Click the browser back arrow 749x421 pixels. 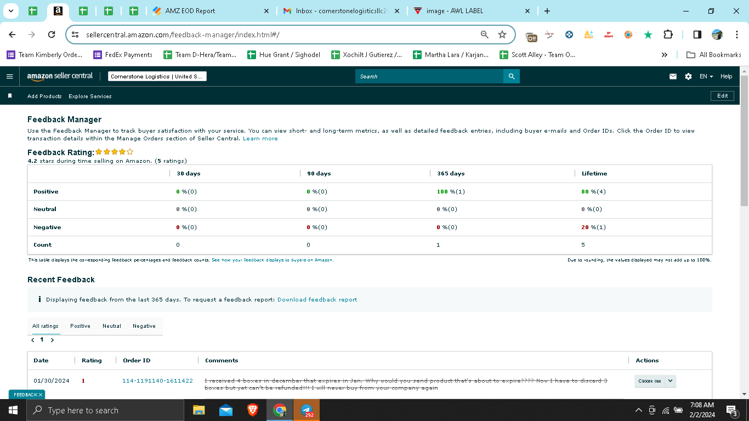pos(12,35)
